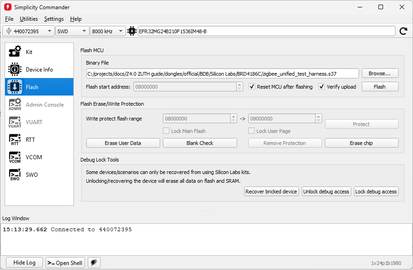
Task: Click the reload device refresh icon
Action: pyautogui.click(x=403, y=31)
